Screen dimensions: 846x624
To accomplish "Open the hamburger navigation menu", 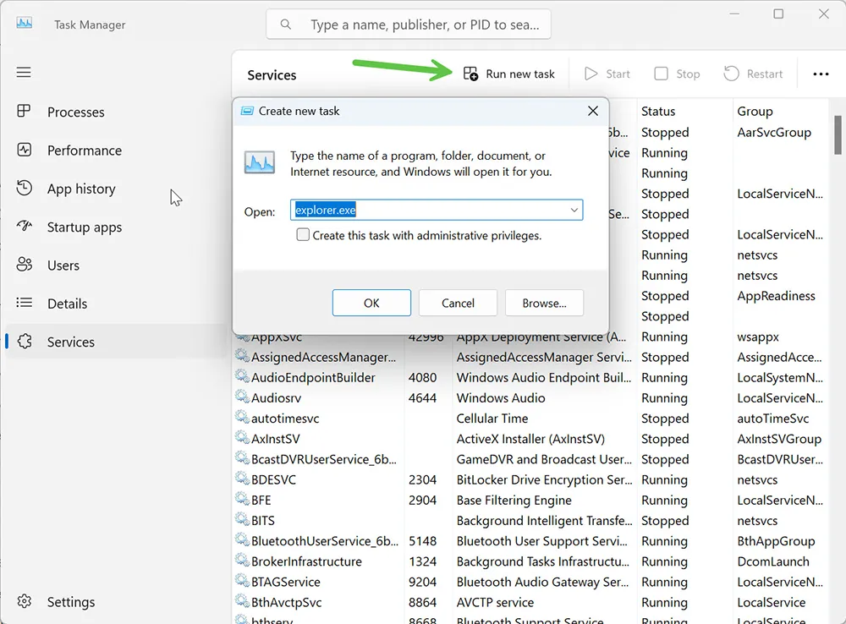I will coord(24,72).
